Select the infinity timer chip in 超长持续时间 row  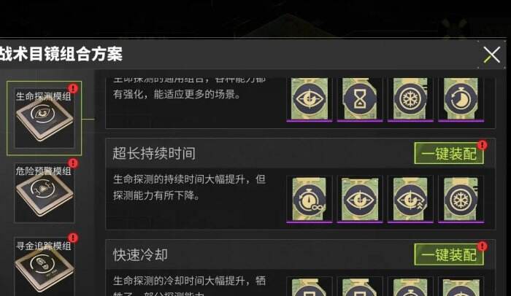point(310,199)
